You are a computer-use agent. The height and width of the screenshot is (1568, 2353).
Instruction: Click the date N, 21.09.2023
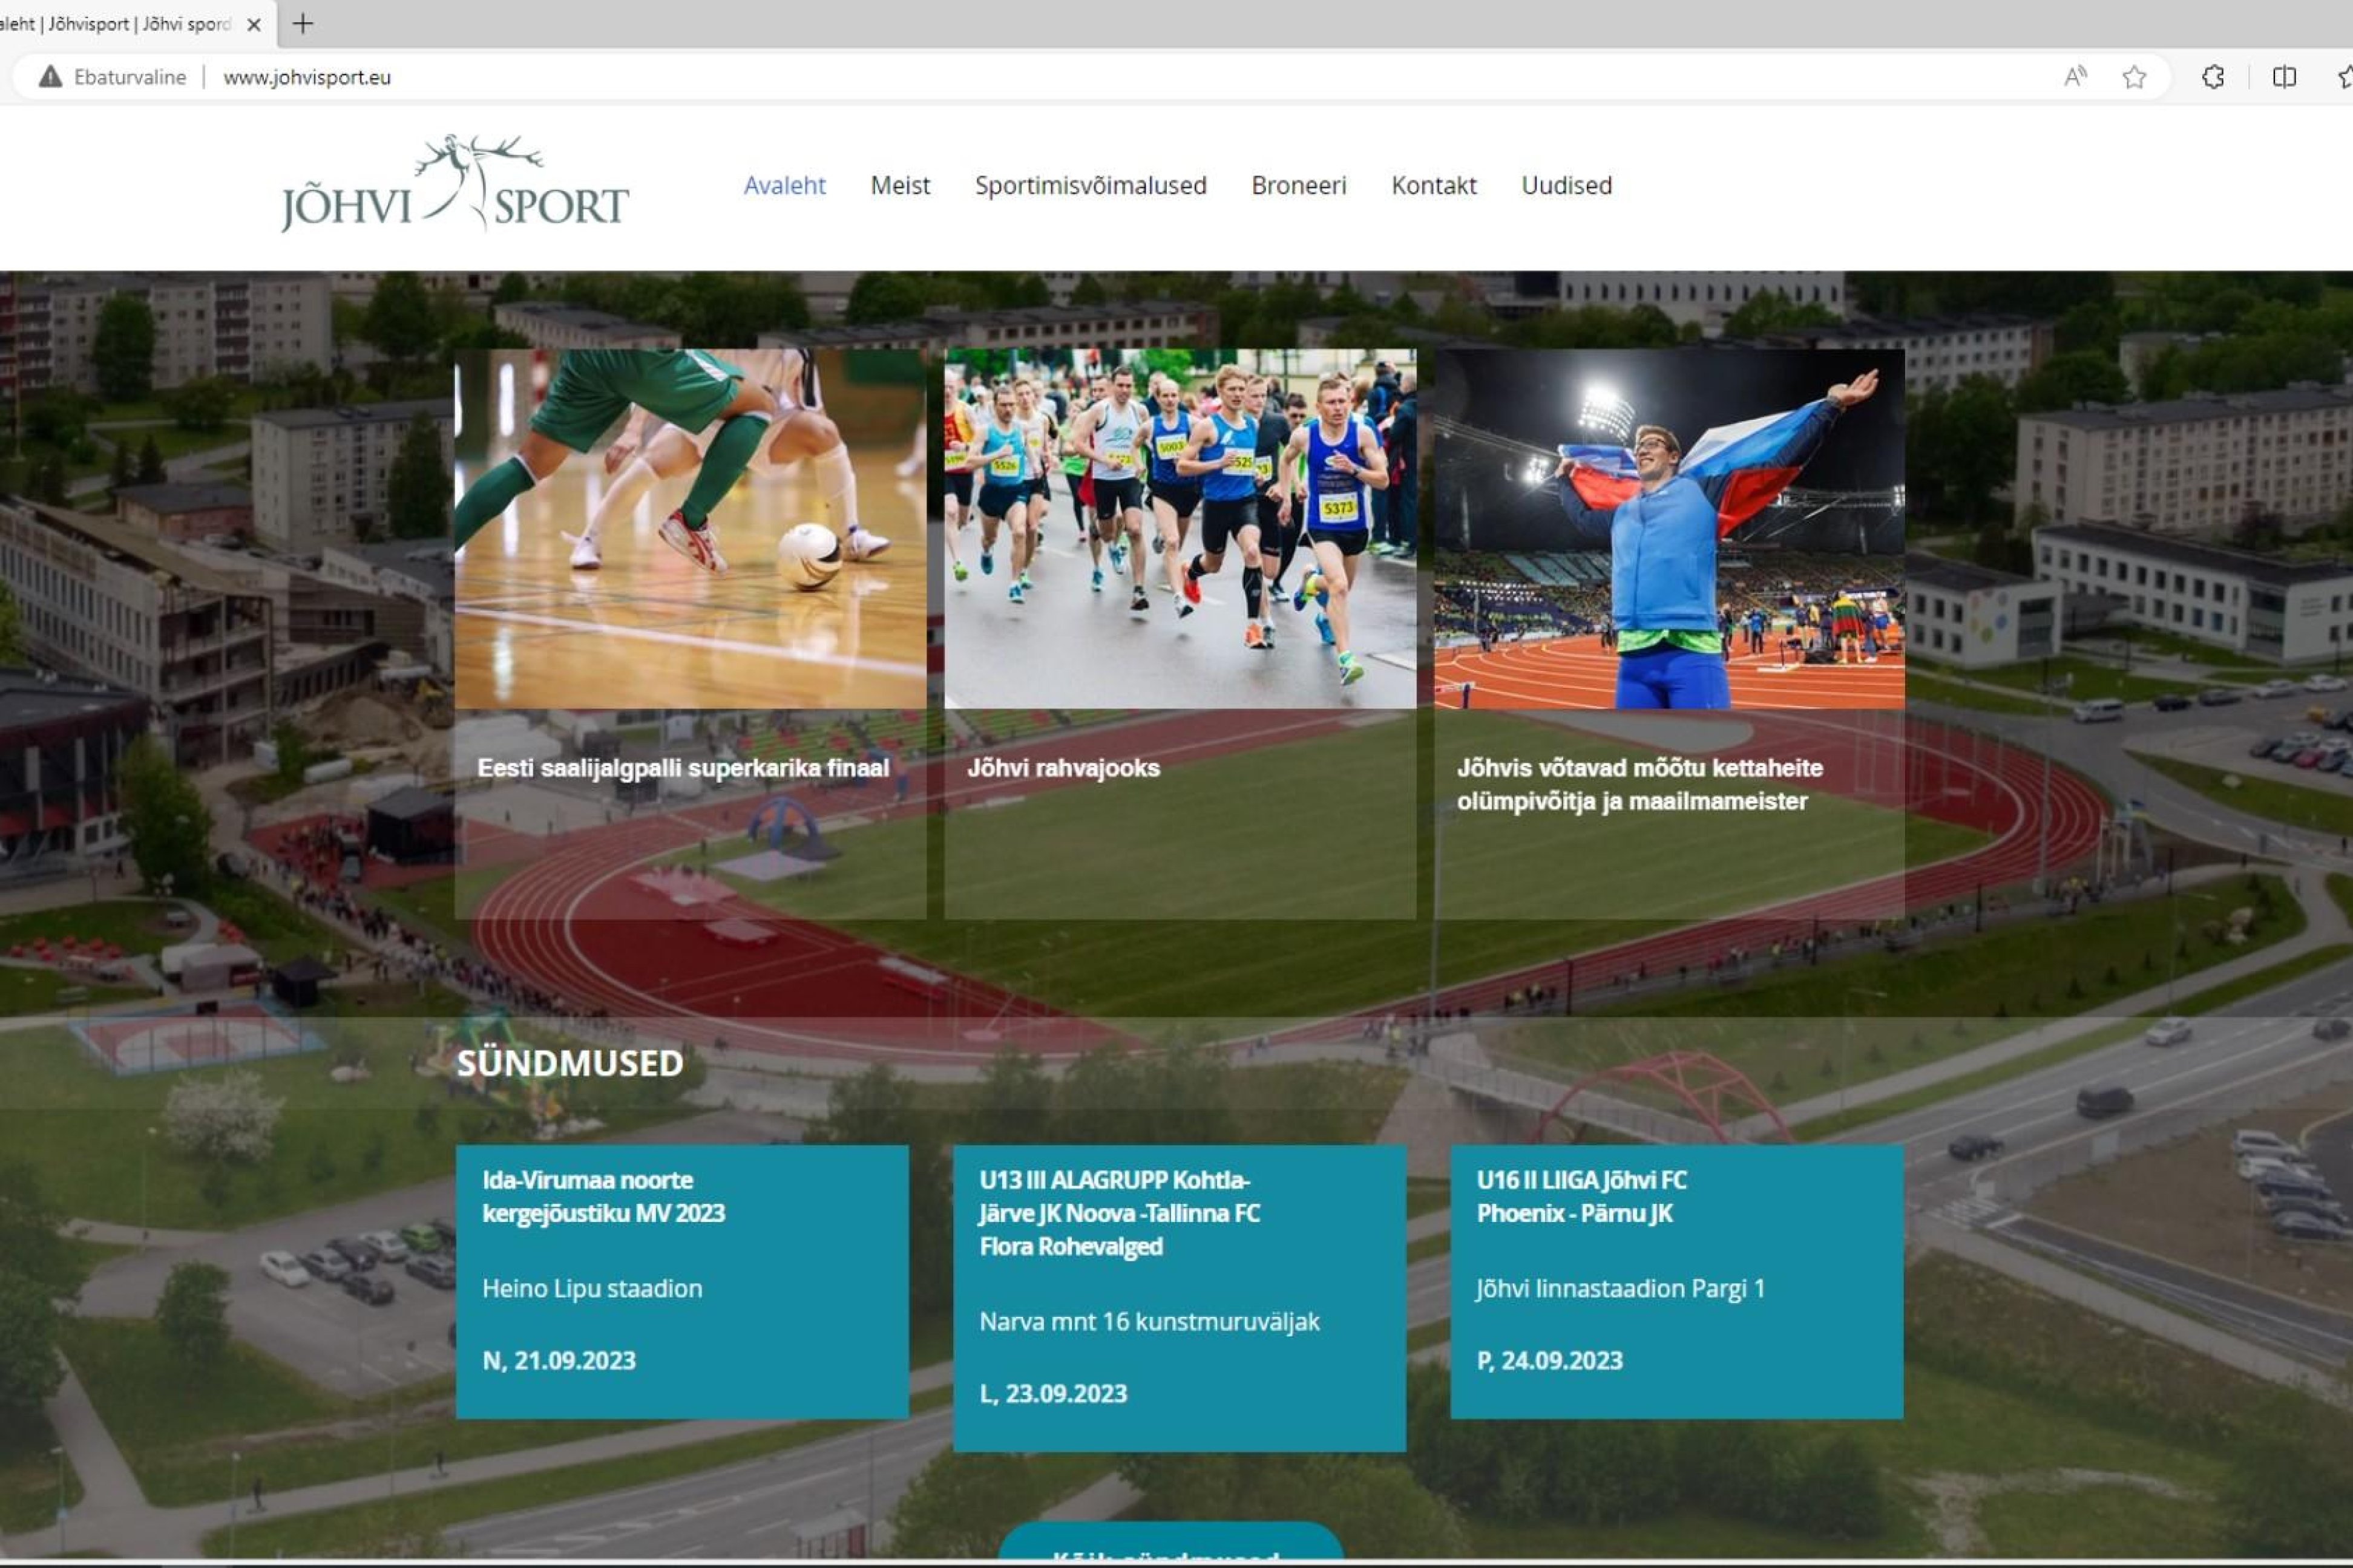559,1360
